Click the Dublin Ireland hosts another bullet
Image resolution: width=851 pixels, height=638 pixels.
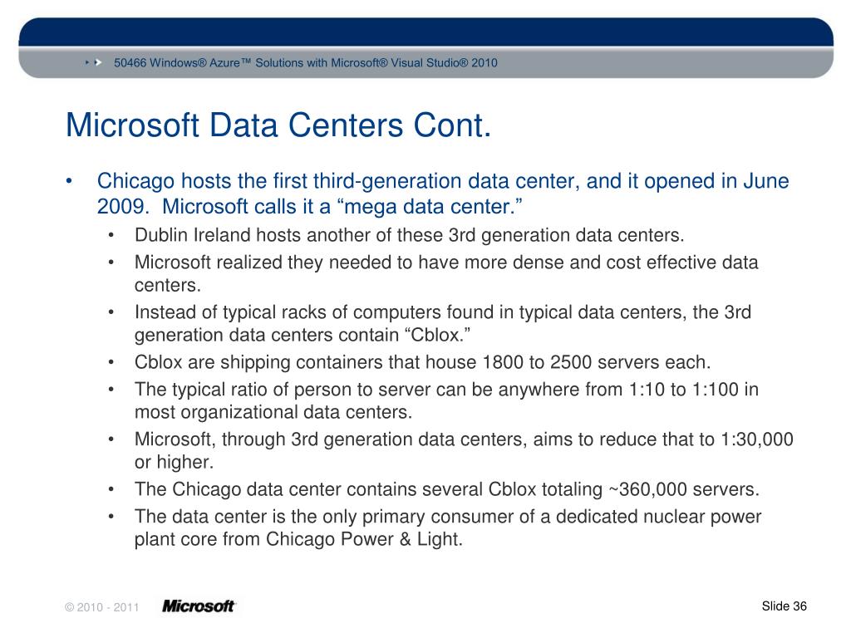(x=409, y=235)
